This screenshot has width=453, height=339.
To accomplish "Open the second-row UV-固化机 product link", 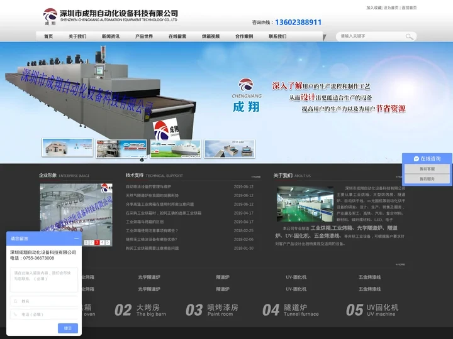I will (x=296, y=289).
